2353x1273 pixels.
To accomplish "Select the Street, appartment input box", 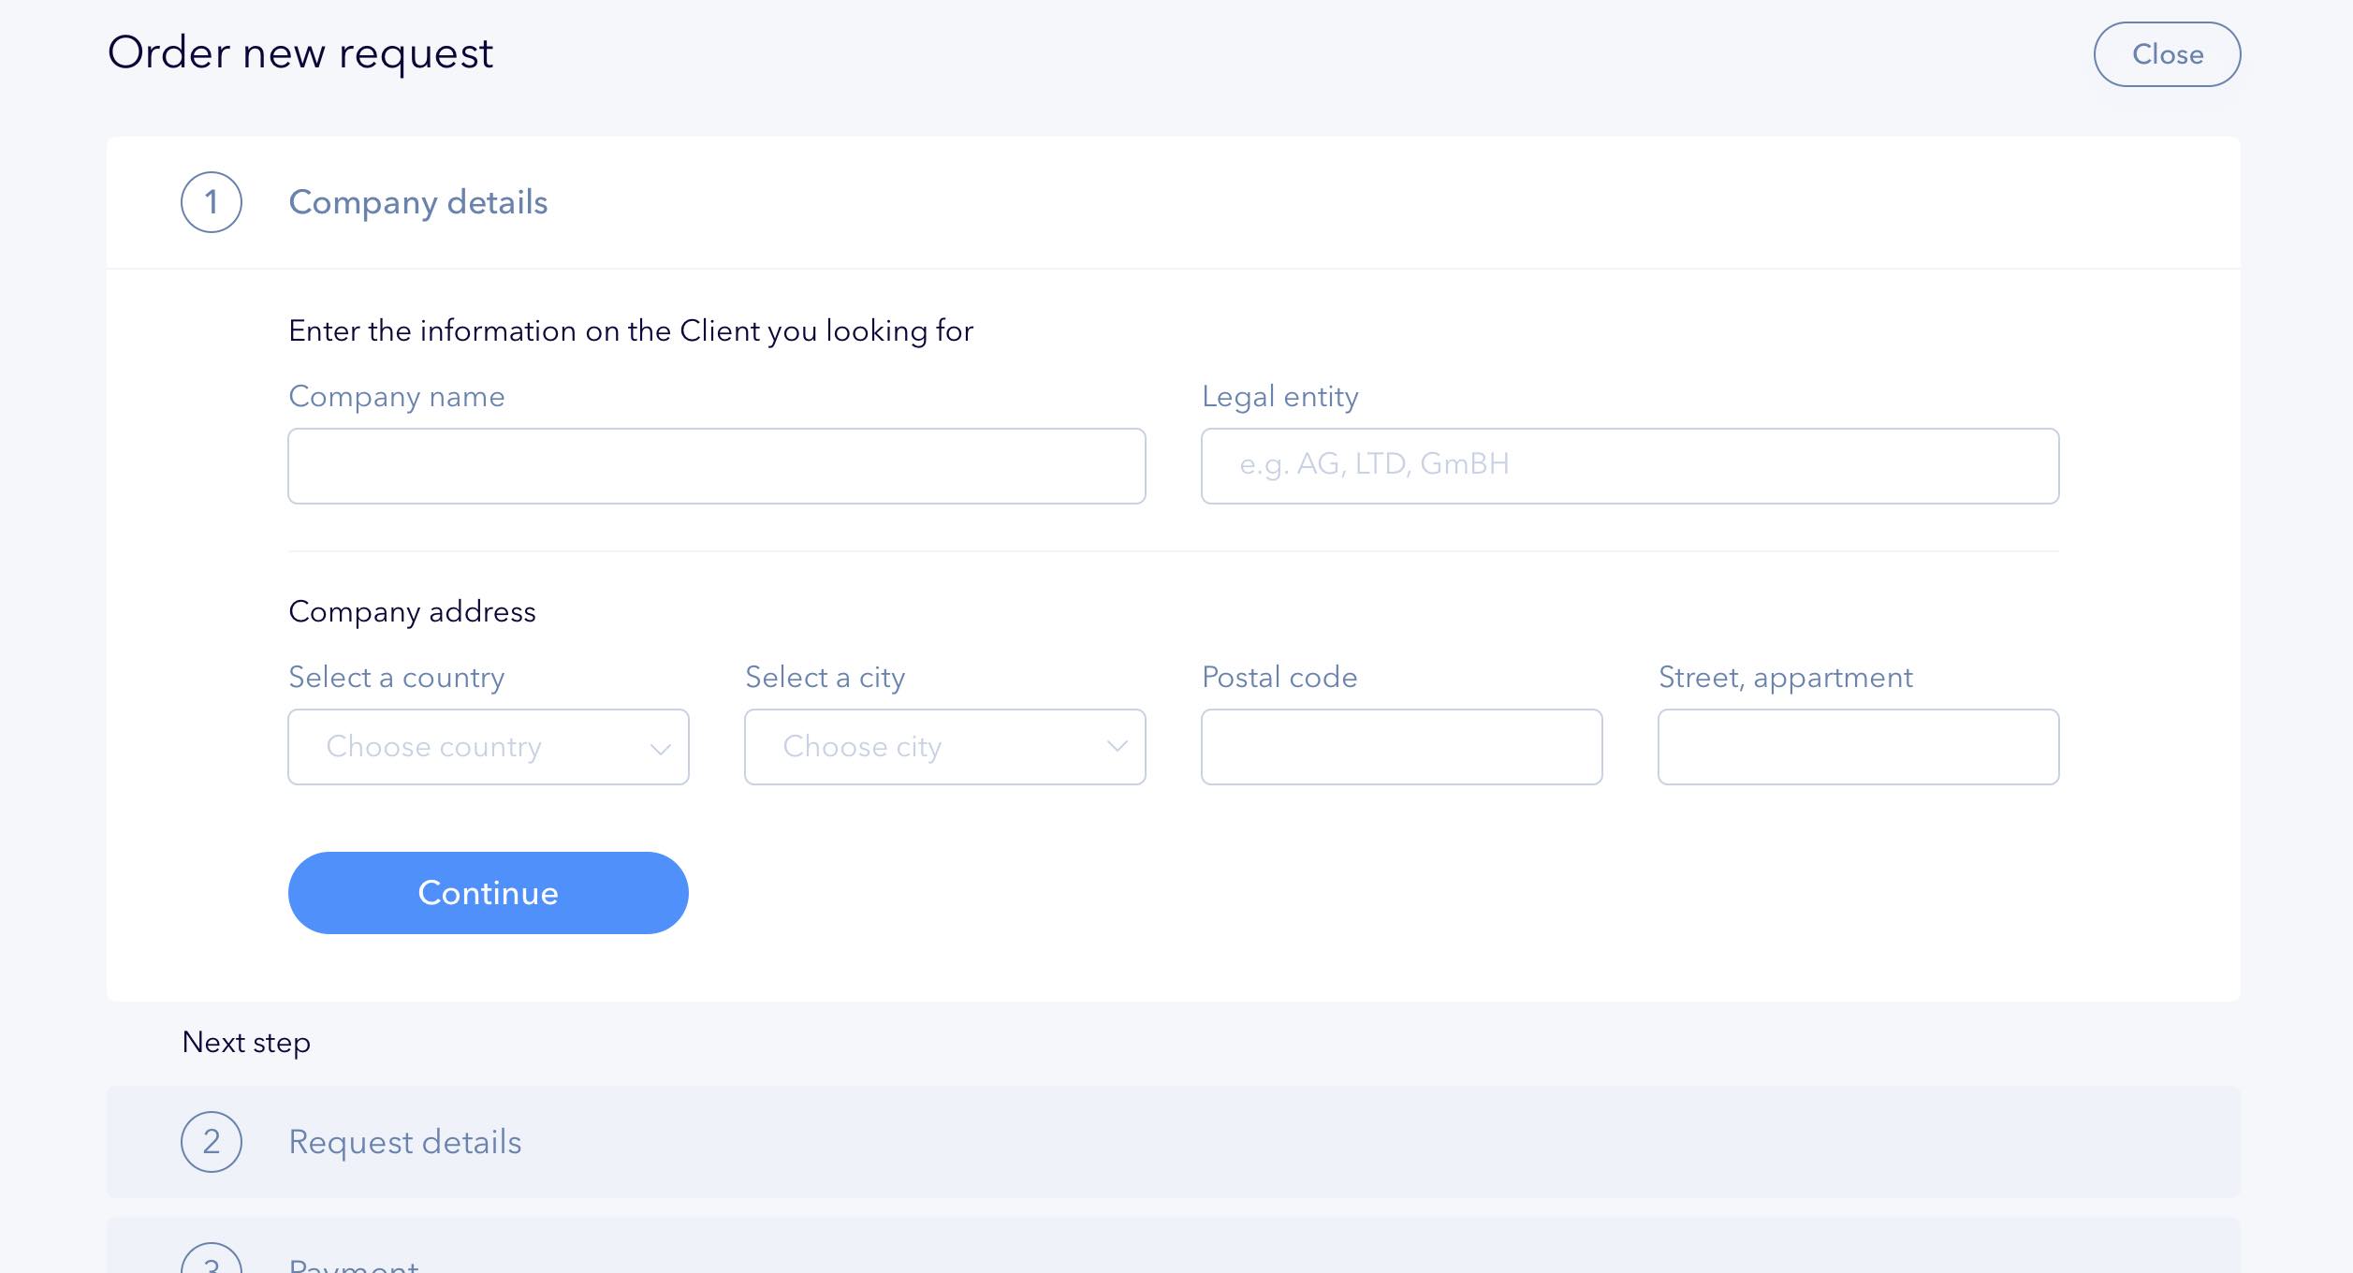I will (x=1858, y=747).
